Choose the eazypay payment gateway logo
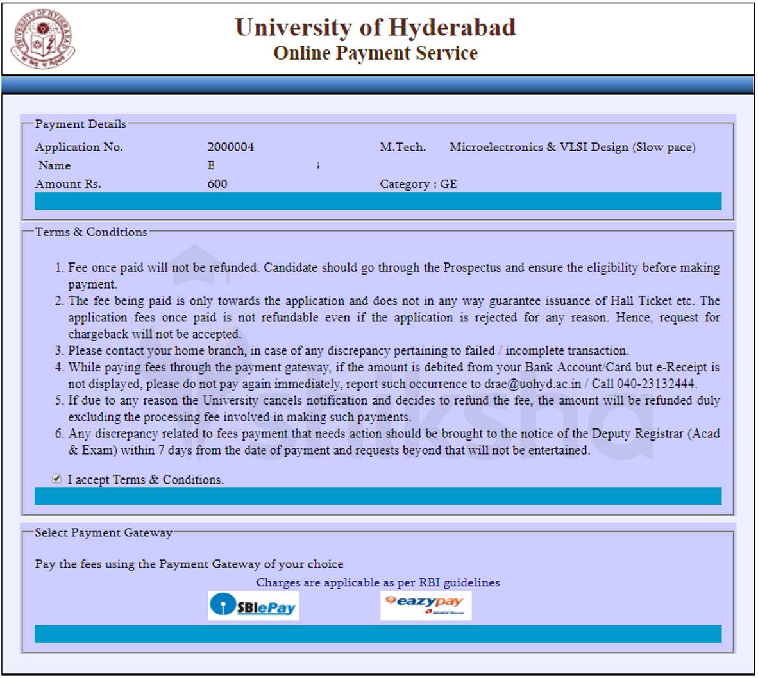This screenshot has width=758, height=678. tap(426, 604)
